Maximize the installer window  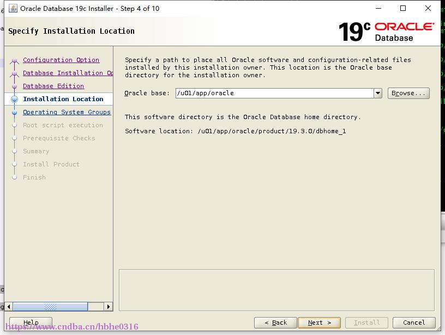pos(402,9)
